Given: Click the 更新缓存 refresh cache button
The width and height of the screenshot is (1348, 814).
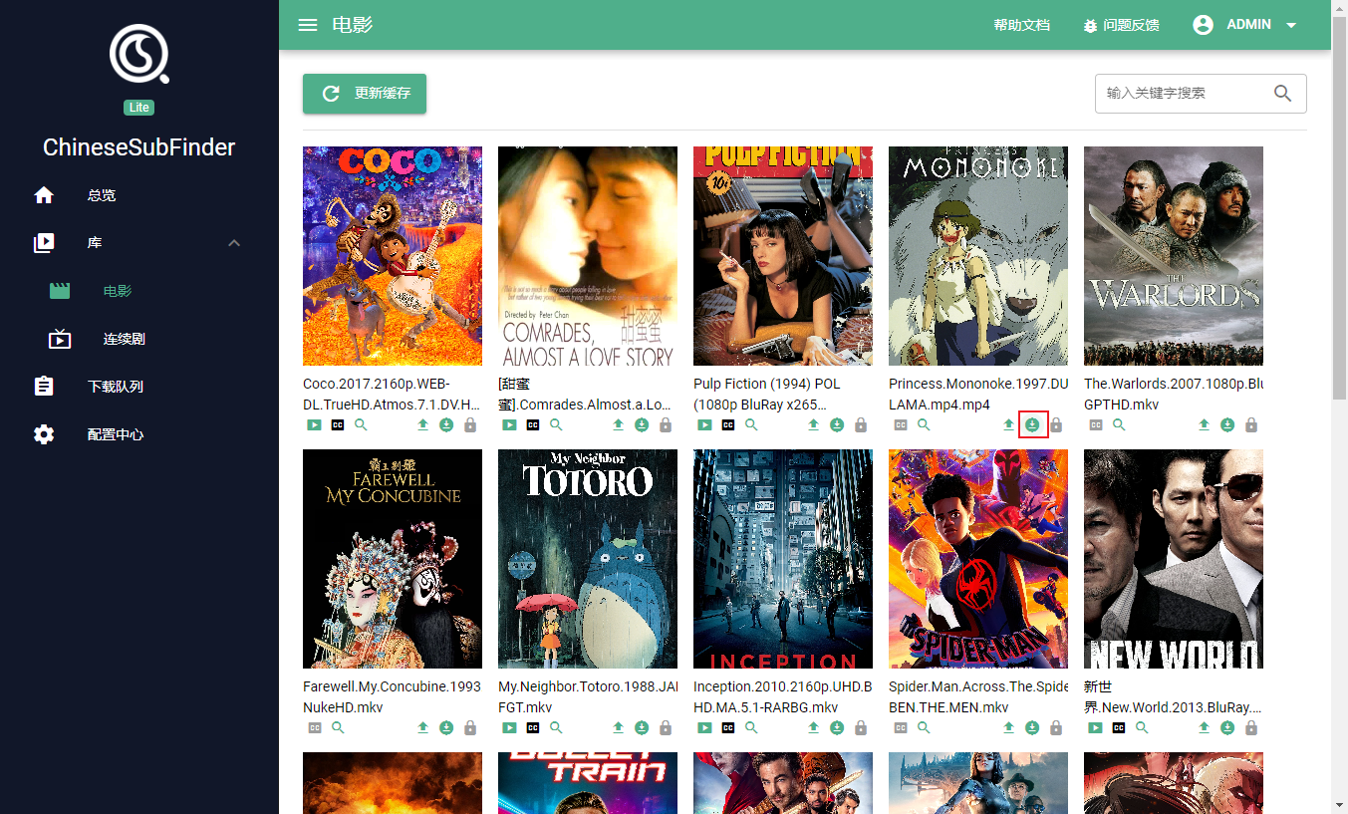Looking at the screenshot, I should point(365,94).
